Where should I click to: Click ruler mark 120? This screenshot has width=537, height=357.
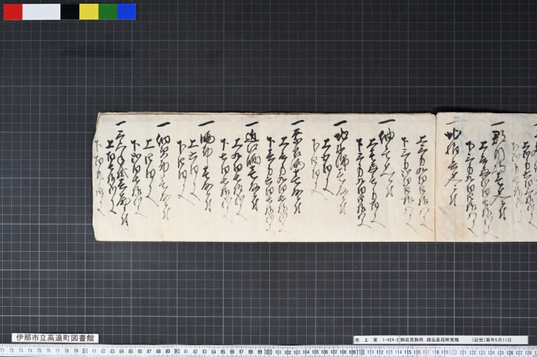tap(452, 352)
